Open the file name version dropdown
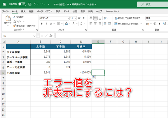Screen dimensions: 168x118 tap(95, 4)
